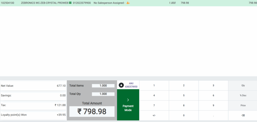Click the line quantity 1.000
This screenshot has height=122, width=257.
172,3
